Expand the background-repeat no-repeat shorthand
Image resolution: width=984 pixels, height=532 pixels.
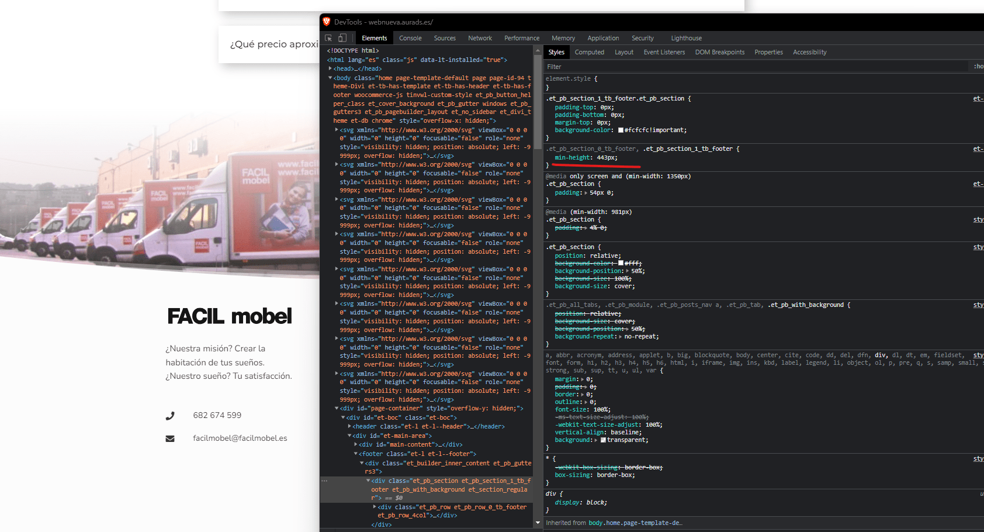coord(621,337)
